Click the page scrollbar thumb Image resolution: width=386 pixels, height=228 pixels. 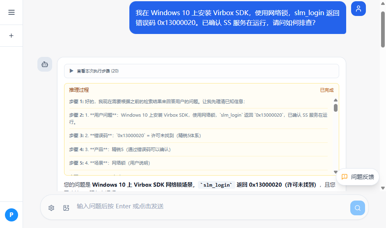[383, 29]
